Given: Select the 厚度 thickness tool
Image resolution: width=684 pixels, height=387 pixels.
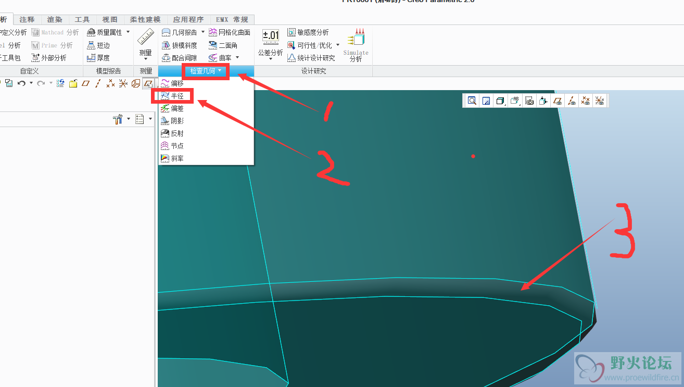Looking at the screenshot, I should [98, 58].
